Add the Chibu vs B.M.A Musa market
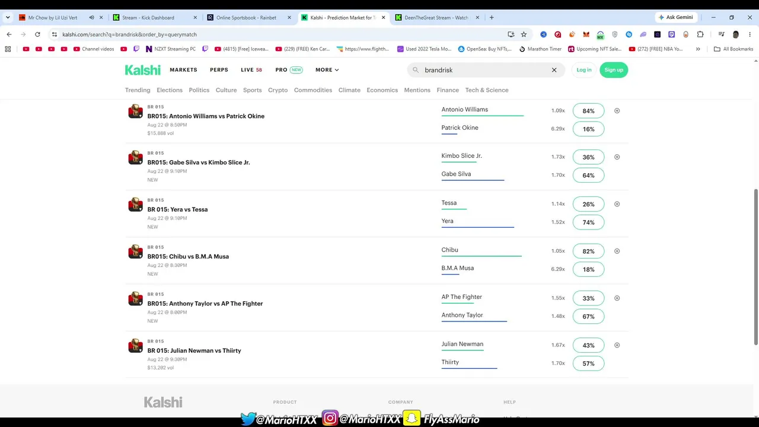 tap(617, 251)
